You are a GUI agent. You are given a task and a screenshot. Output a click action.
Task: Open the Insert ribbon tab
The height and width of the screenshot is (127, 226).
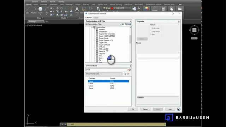click(35, 5)
